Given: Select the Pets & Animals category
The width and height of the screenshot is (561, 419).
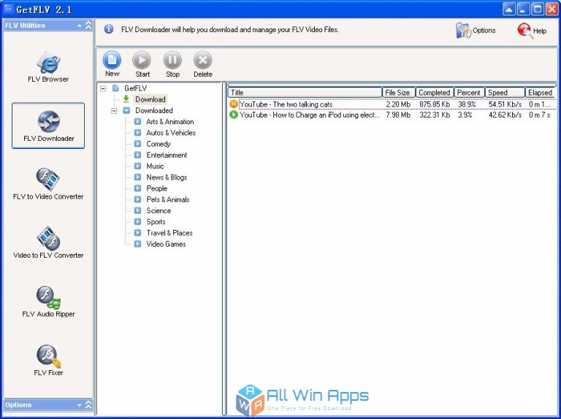Looking at the screenshot, I should (x=168, y=199).
